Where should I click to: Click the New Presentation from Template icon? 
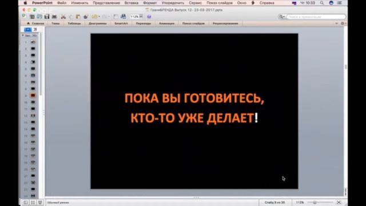[x=32, y=17]
